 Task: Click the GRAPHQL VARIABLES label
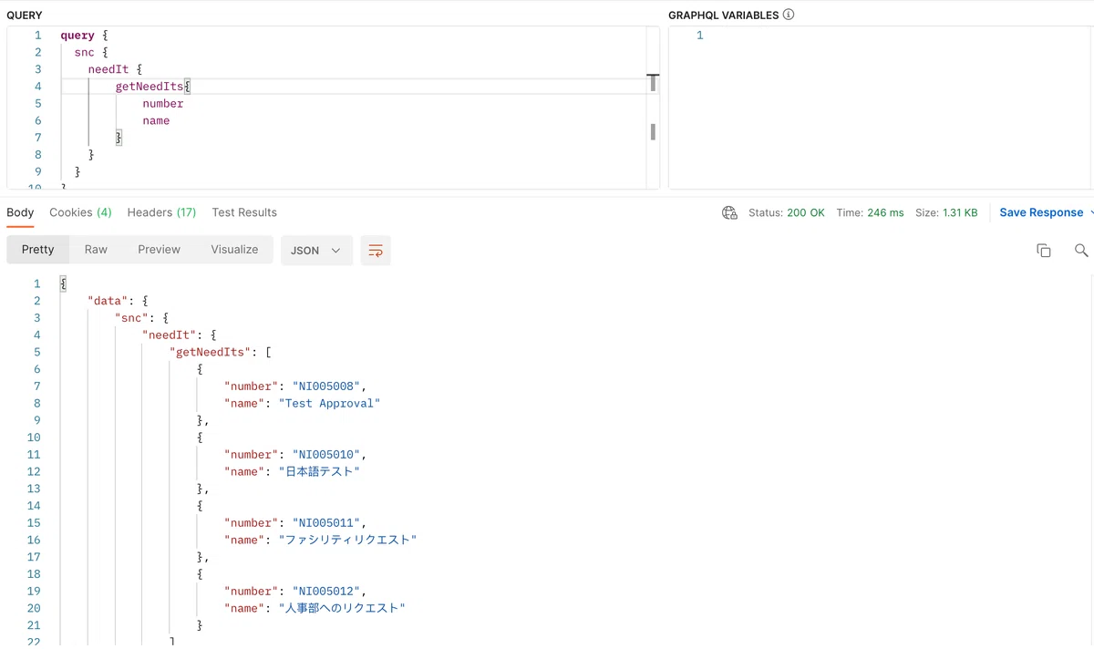coord(724,15)
